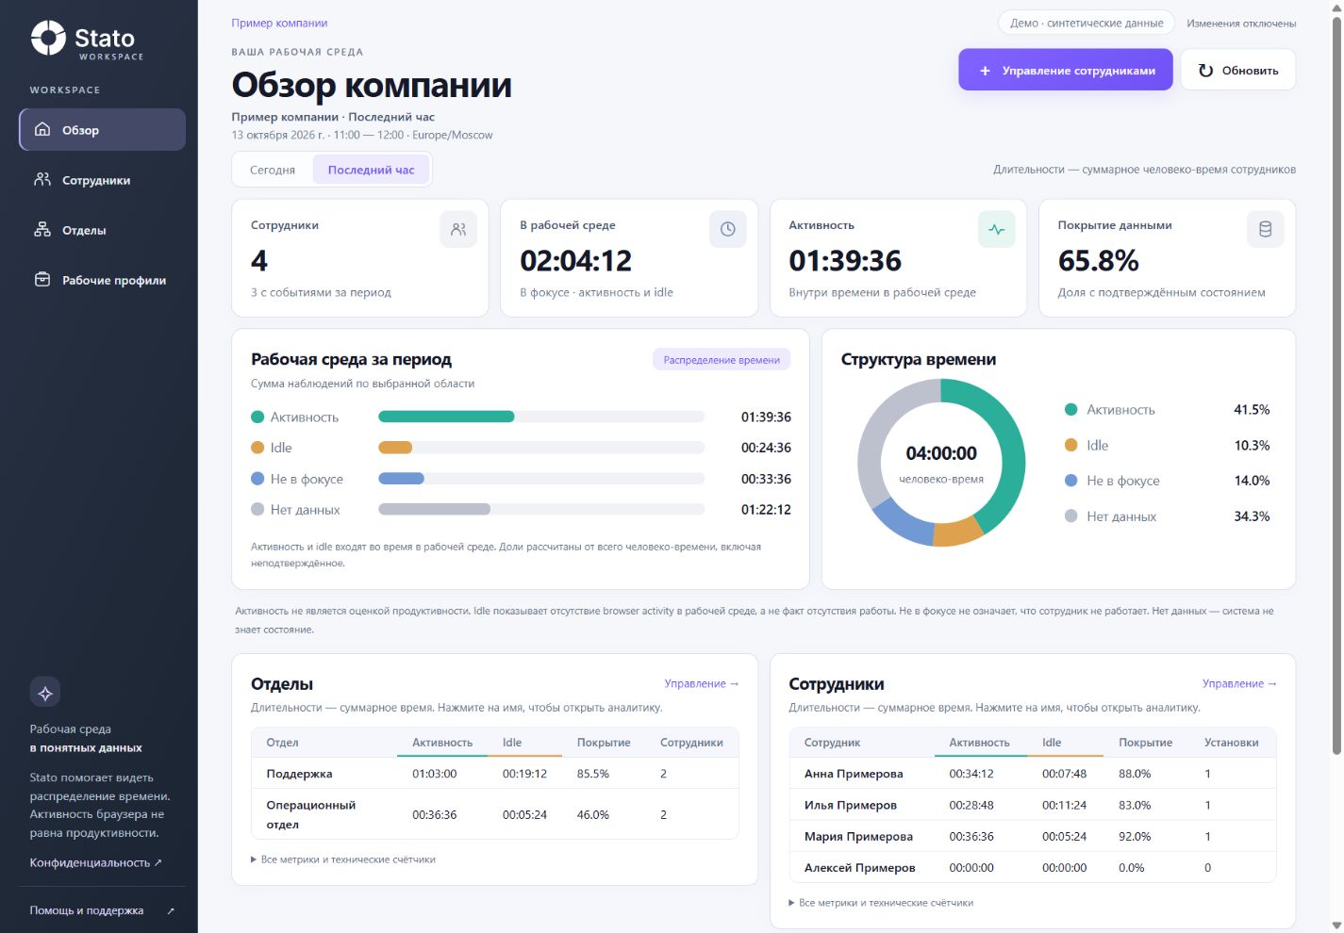Click the external arrow icon beside Помощь и поддержка

click(171, 910)
